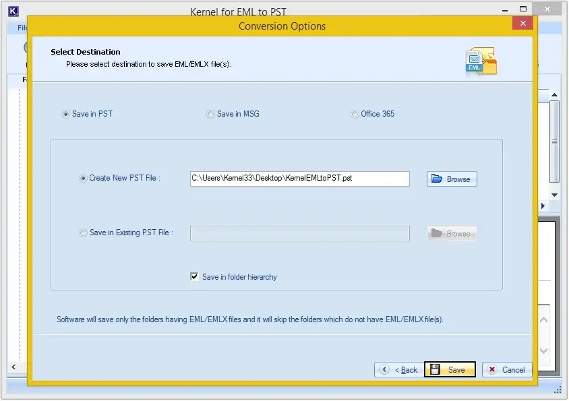The width and height of the screenshot is (569, 401).
Task: Select the Save in PST radio button
Action: pyautogui.click(x=65, y=115)
